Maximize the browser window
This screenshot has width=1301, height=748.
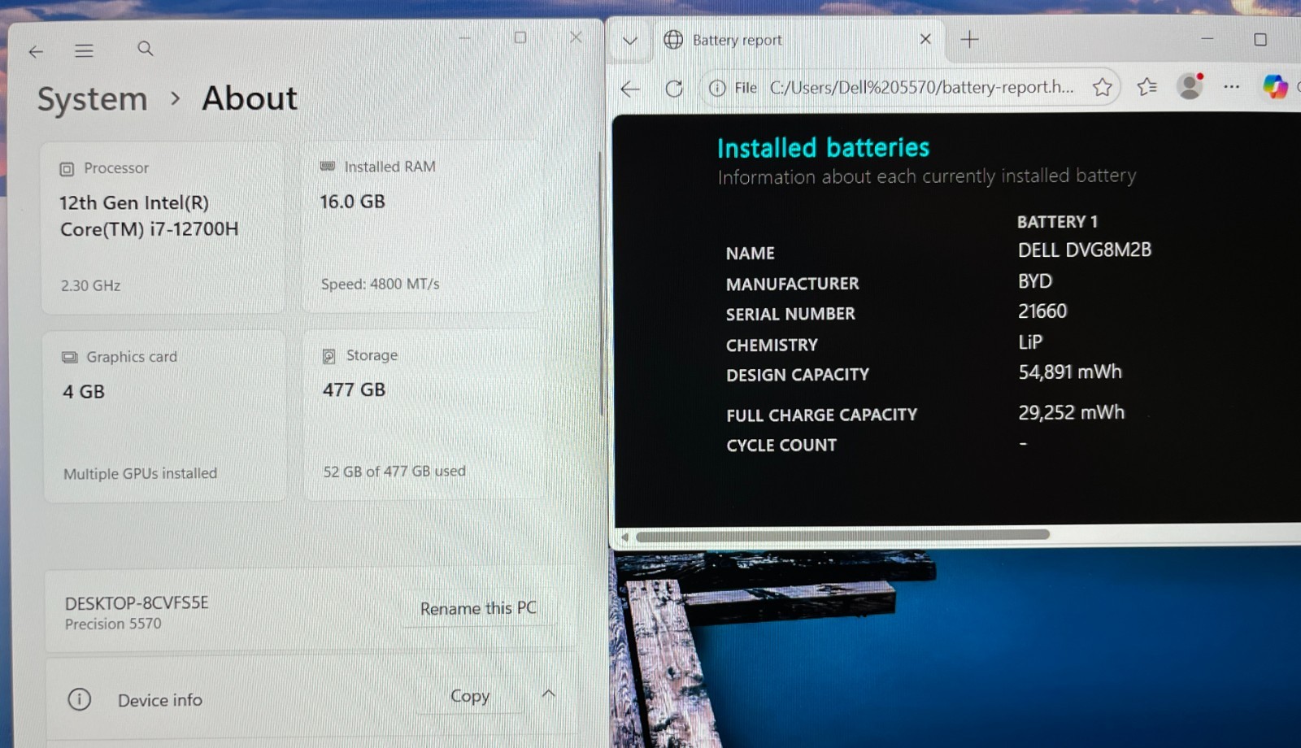click(x=1260, y=39)
